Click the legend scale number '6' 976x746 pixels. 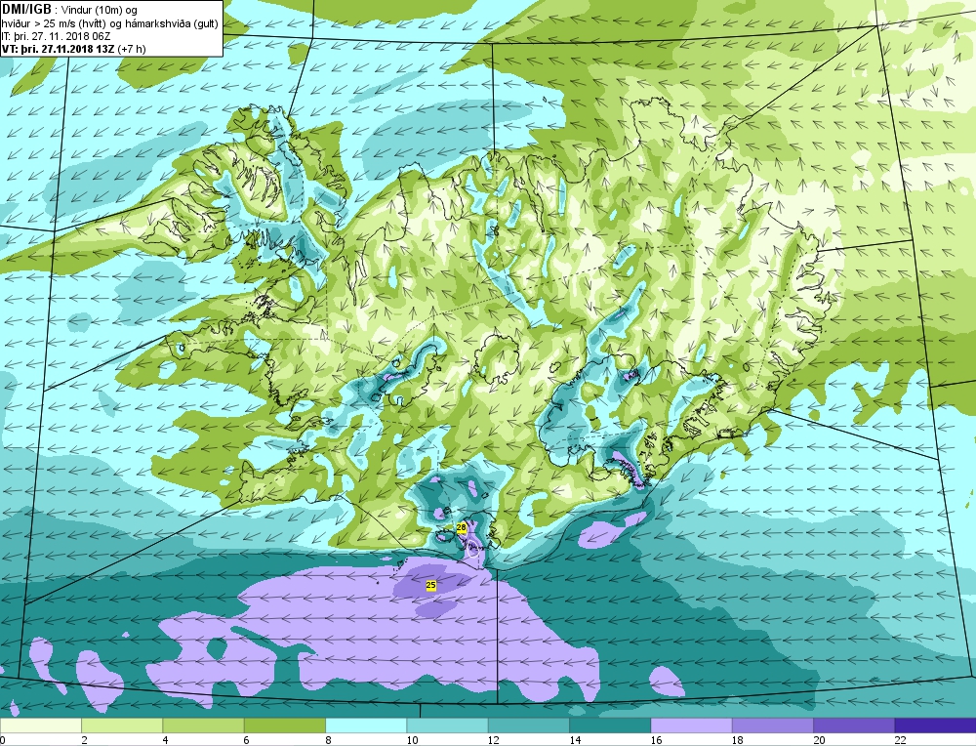pyautogui.click(x=247, y=740)
